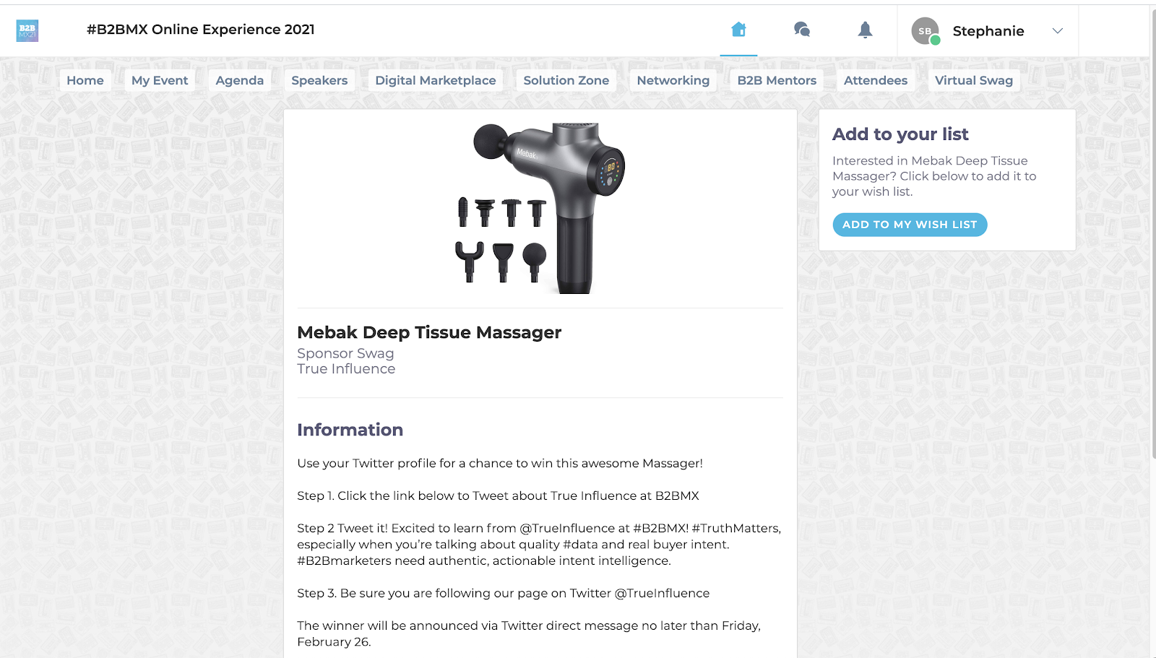Click the #B2BMX Online Experience 2021 title

201,30
